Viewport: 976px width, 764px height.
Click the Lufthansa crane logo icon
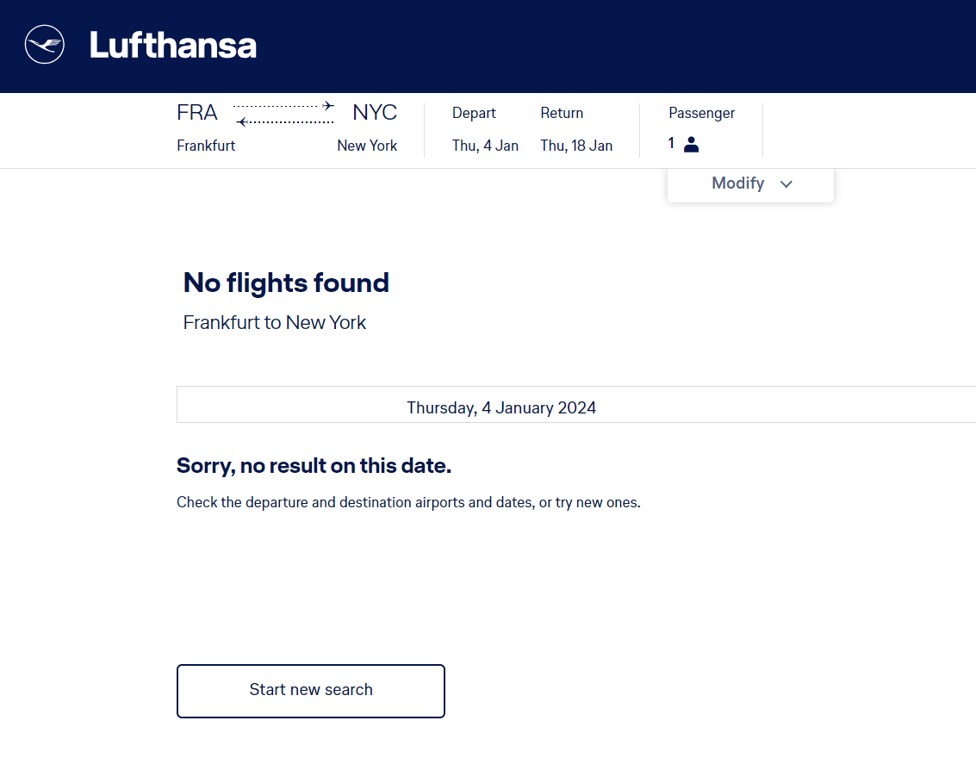pos(45,45)
